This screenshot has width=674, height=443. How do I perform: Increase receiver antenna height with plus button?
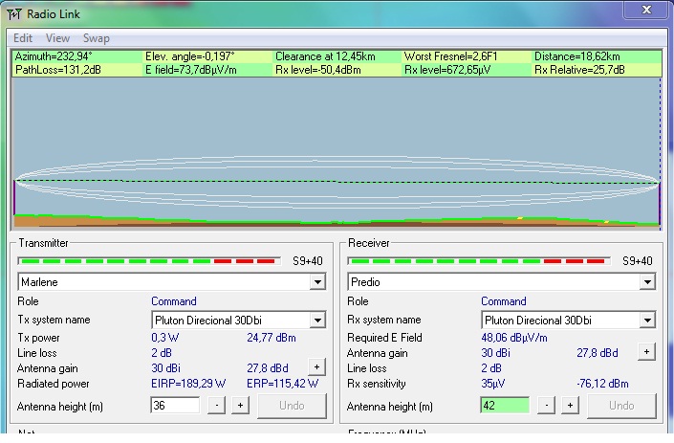pos(570,406)
